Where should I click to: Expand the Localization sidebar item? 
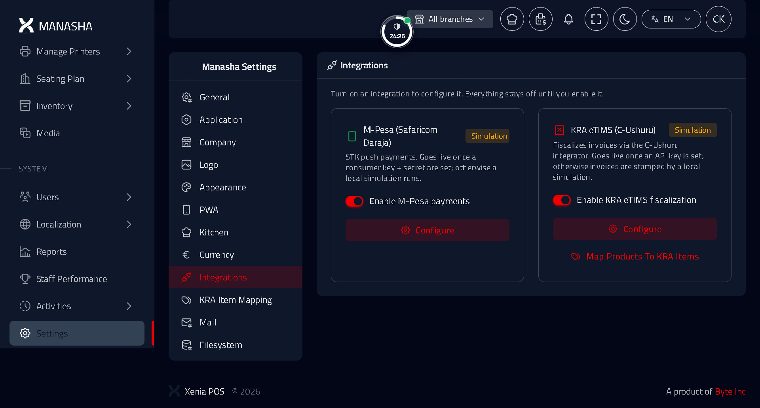coord(75,224)
